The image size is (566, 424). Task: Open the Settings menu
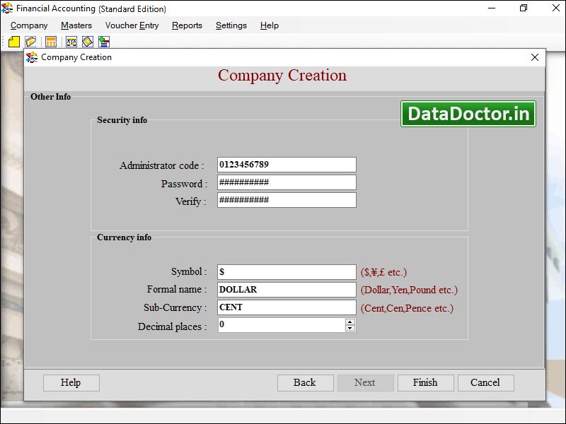click(x=231, y=25)
